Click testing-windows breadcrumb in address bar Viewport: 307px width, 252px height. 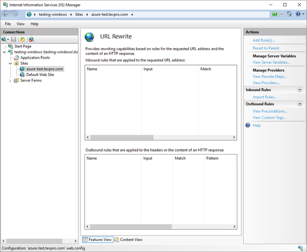point(53,15)
